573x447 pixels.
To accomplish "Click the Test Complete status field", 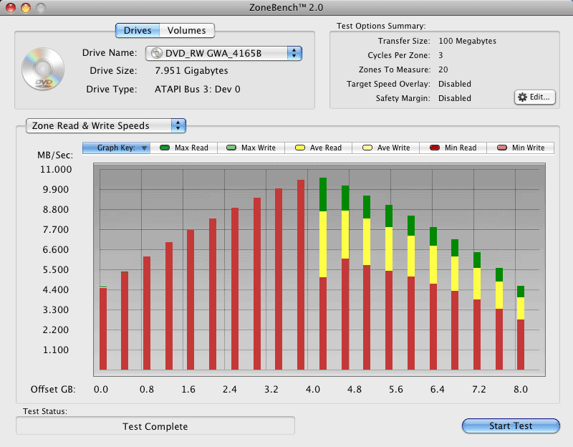I will (155, 426).
